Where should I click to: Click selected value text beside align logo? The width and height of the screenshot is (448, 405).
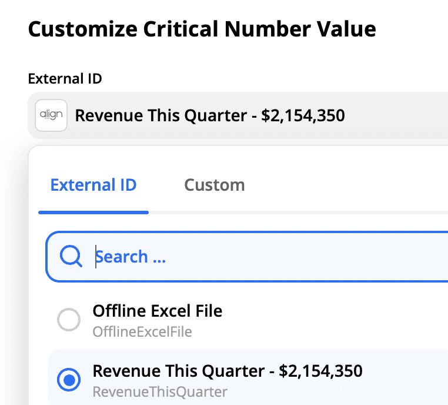pos(210,115)
